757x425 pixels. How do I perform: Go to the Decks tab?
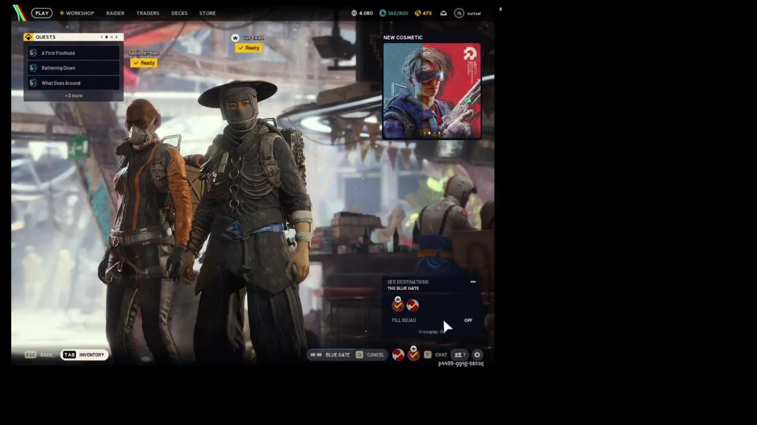point(179,13)
